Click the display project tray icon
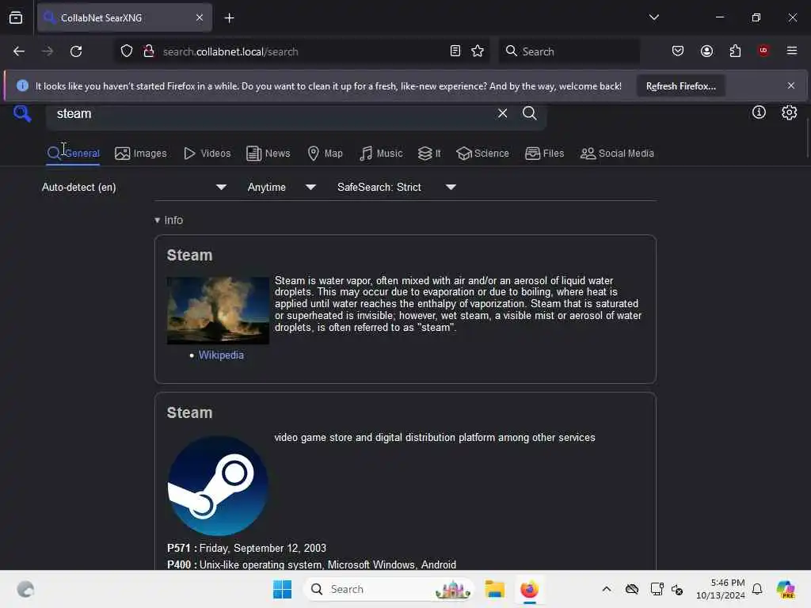Screen dimensions: 811x608 click(657, 589)
